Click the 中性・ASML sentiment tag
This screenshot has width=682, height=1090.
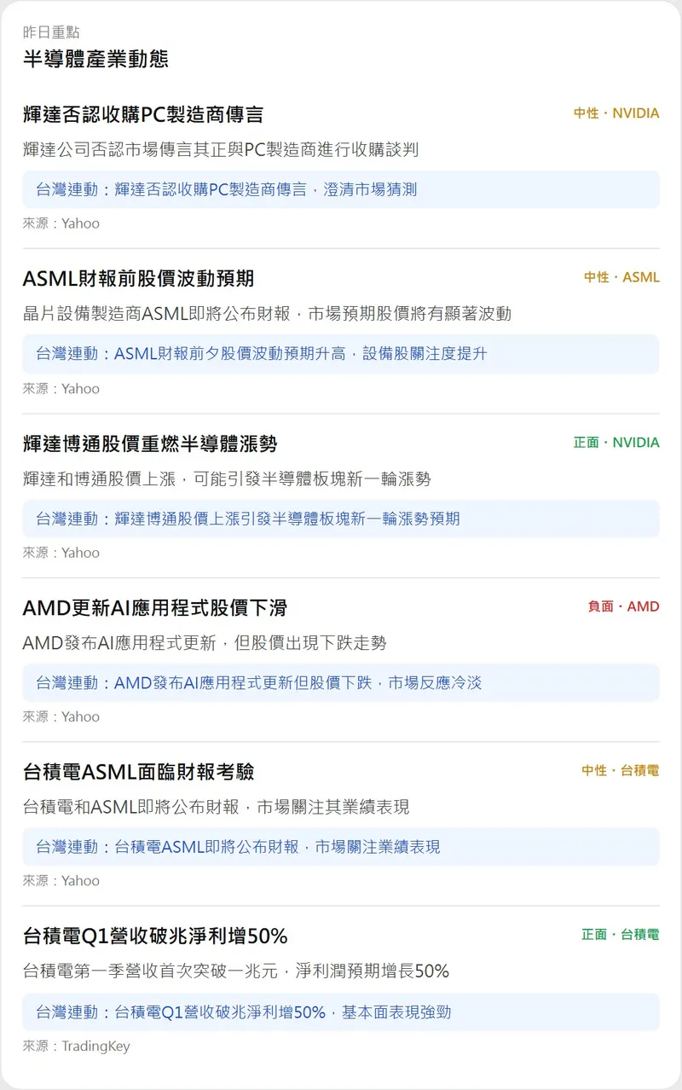(621, 277)
